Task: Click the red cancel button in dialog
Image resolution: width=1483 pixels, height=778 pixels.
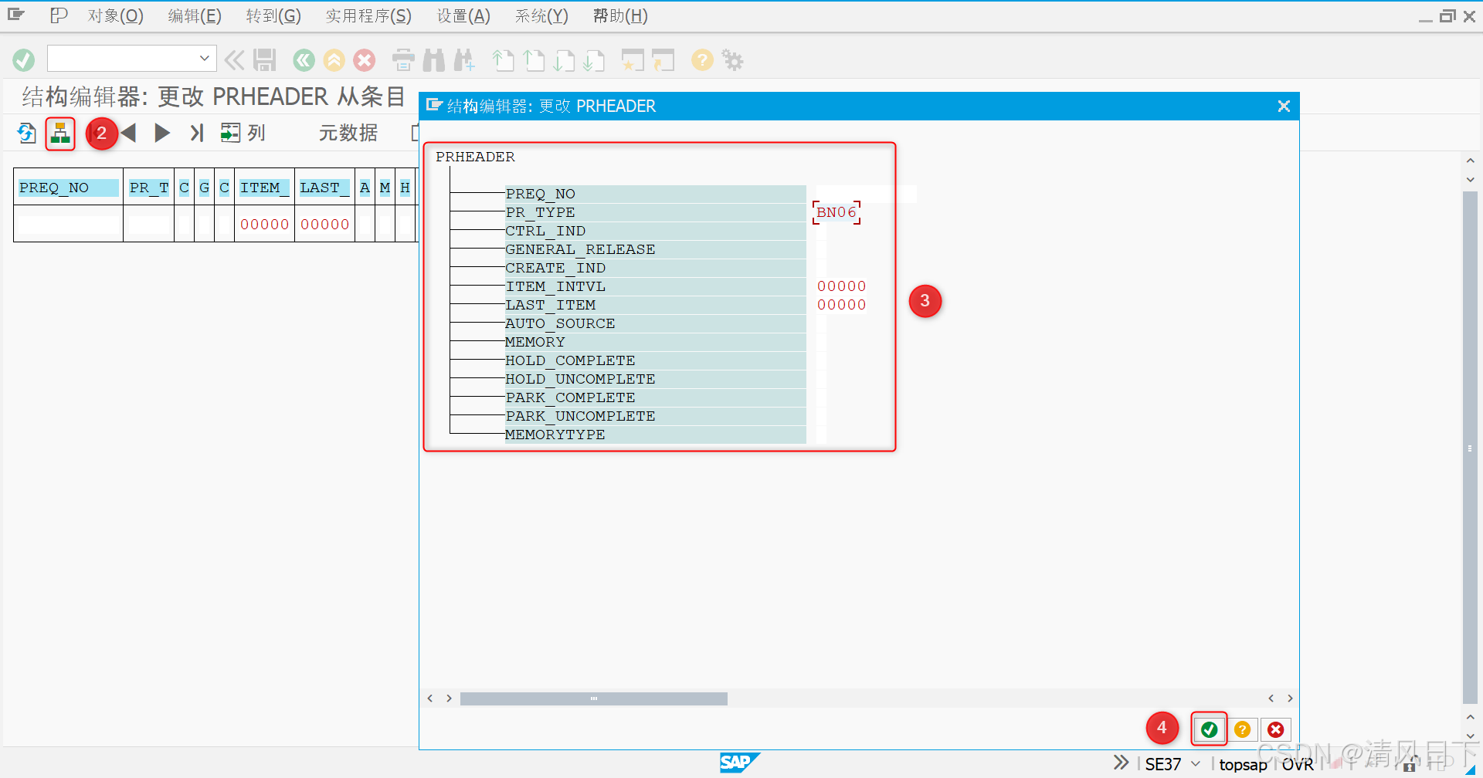Action: 1275,729
